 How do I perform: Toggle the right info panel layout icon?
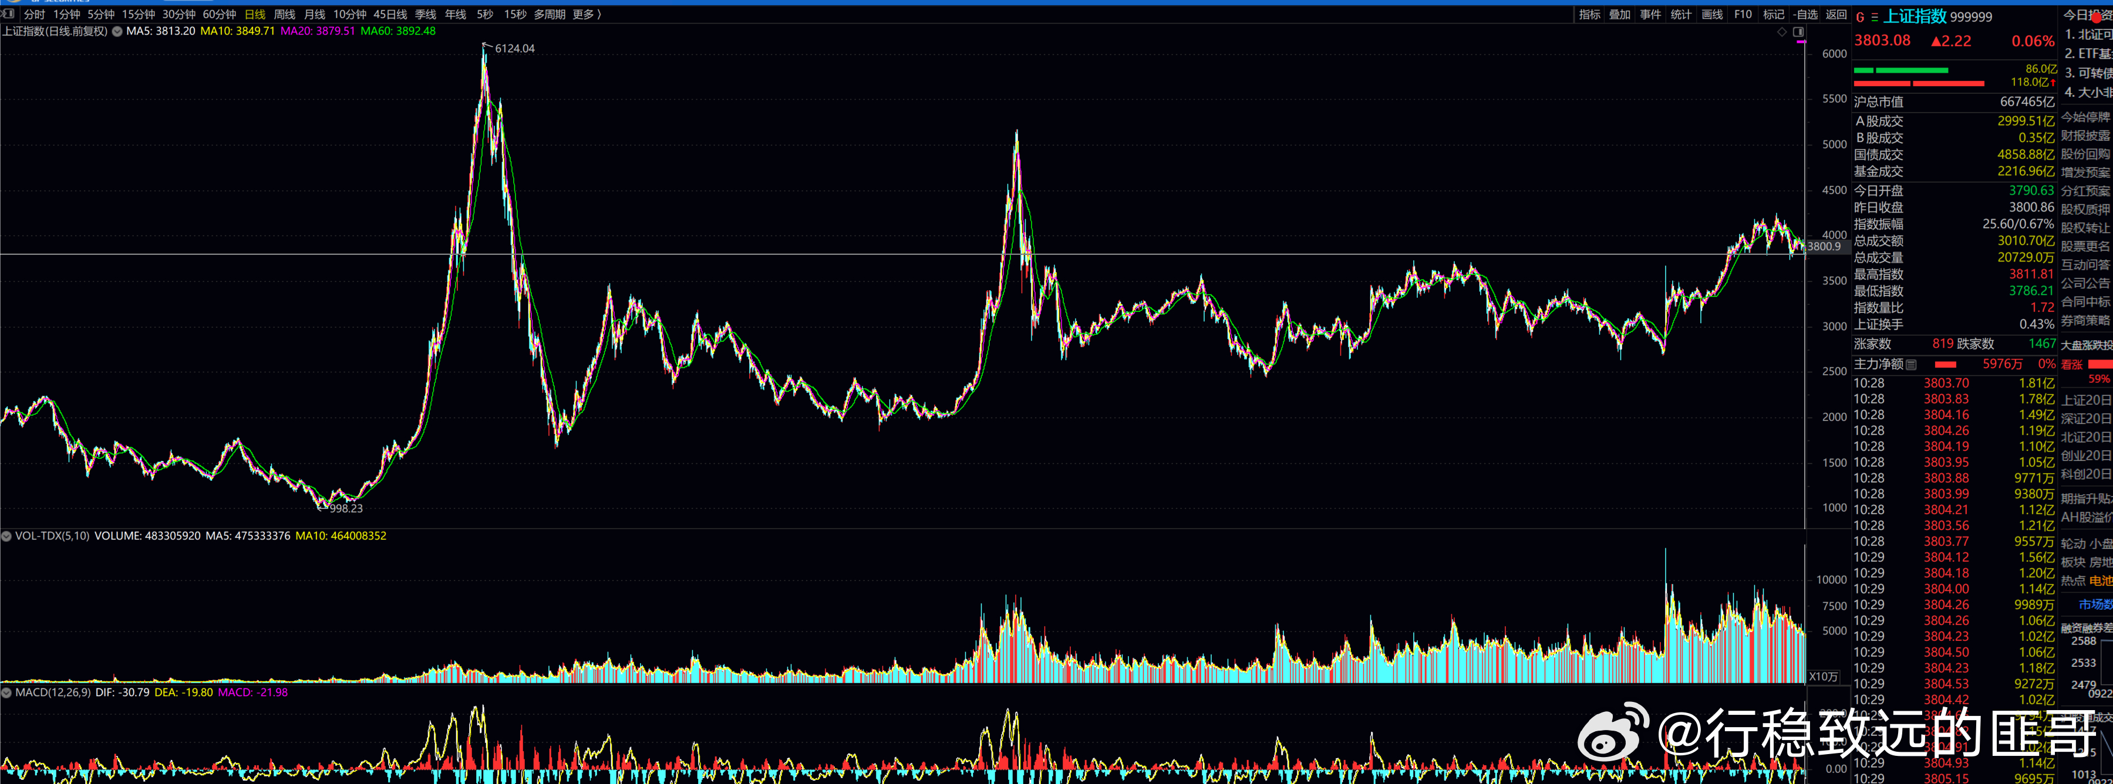[1799, 32]
